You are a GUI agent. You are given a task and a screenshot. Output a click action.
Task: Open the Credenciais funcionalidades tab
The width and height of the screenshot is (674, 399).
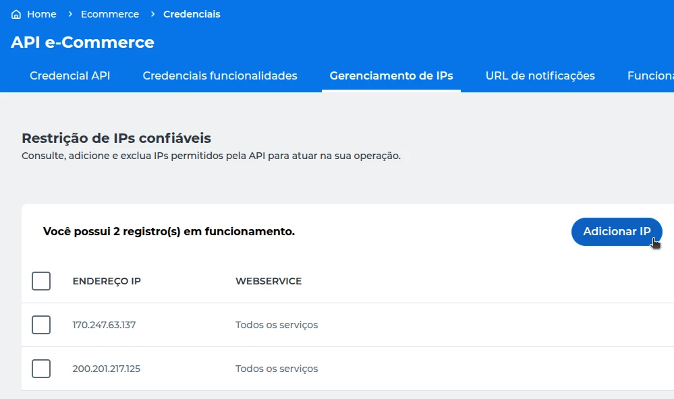(219, 75)
